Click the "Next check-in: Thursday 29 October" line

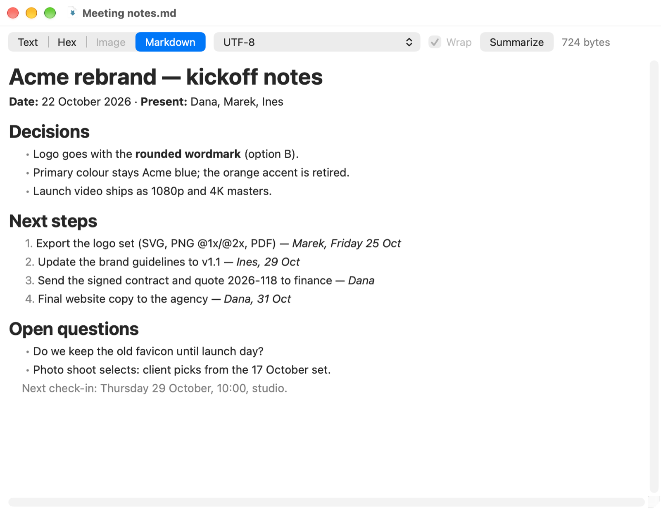[x=155, y=388]
